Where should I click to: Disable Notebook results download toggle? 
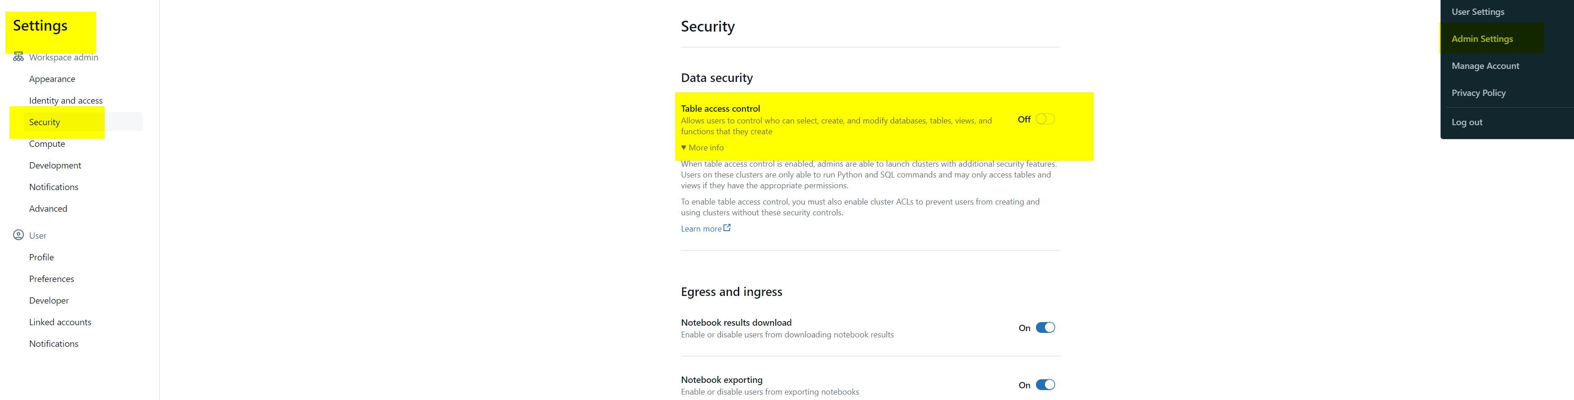click(1045, 327)
